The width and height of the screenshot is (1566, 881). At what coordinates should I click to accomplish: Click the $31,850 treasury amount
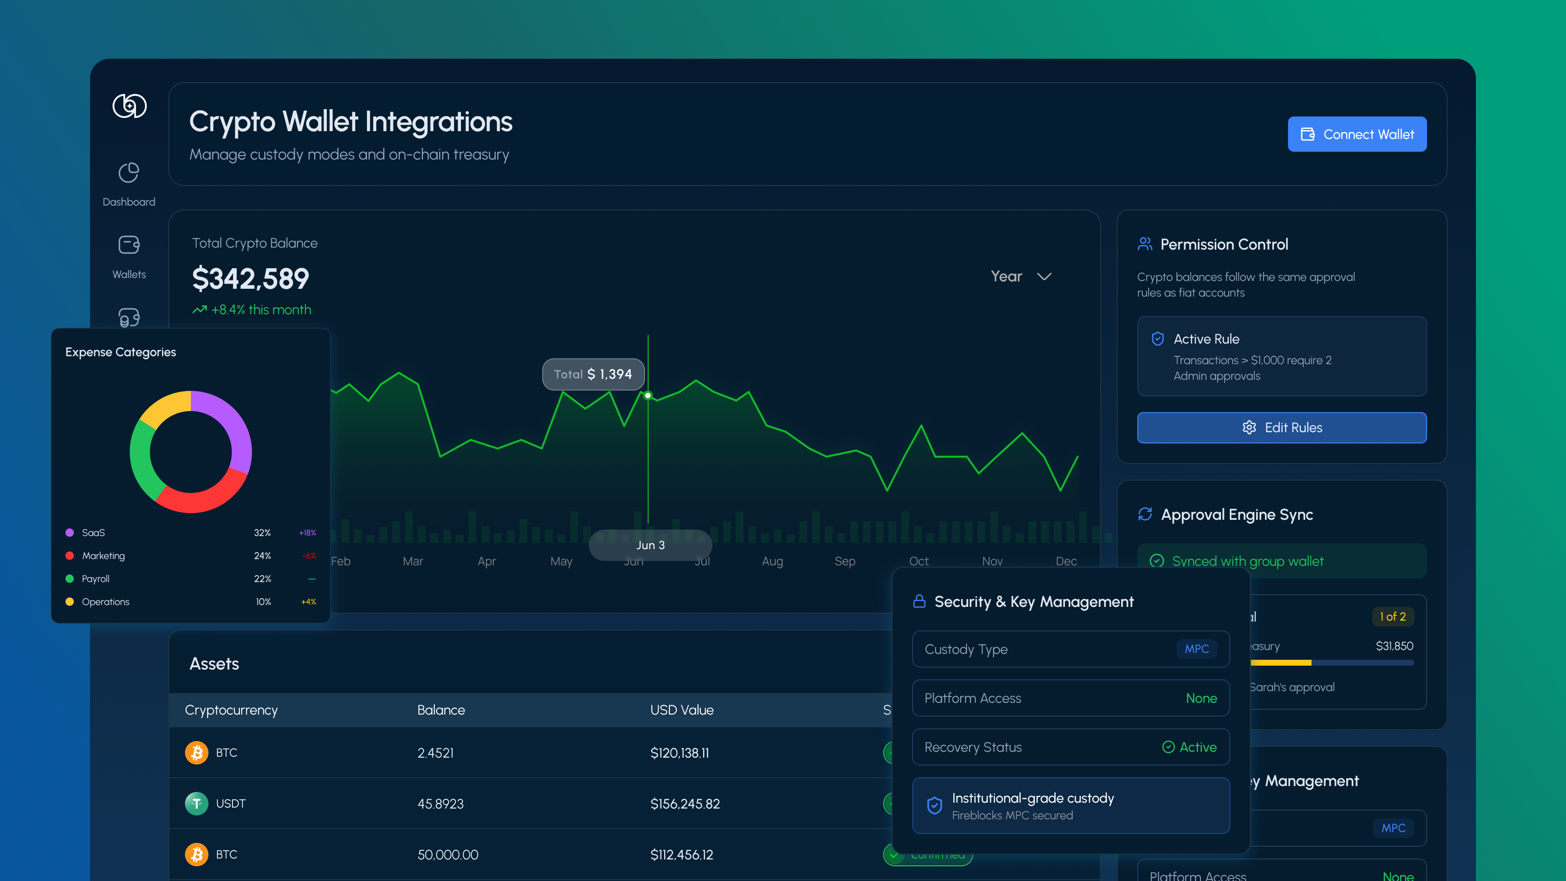coord(1395,646)
